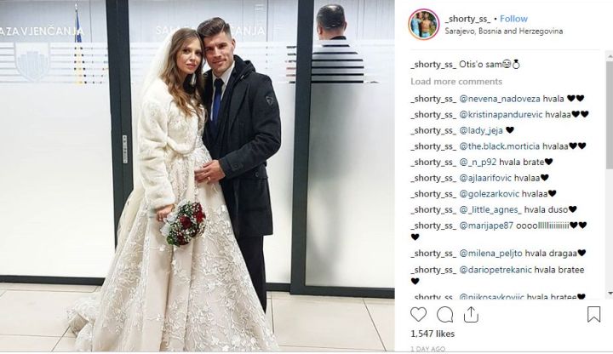Click the wedding couple photo
613x354 pixels.
pyautogui.click(x=197, y=176)
